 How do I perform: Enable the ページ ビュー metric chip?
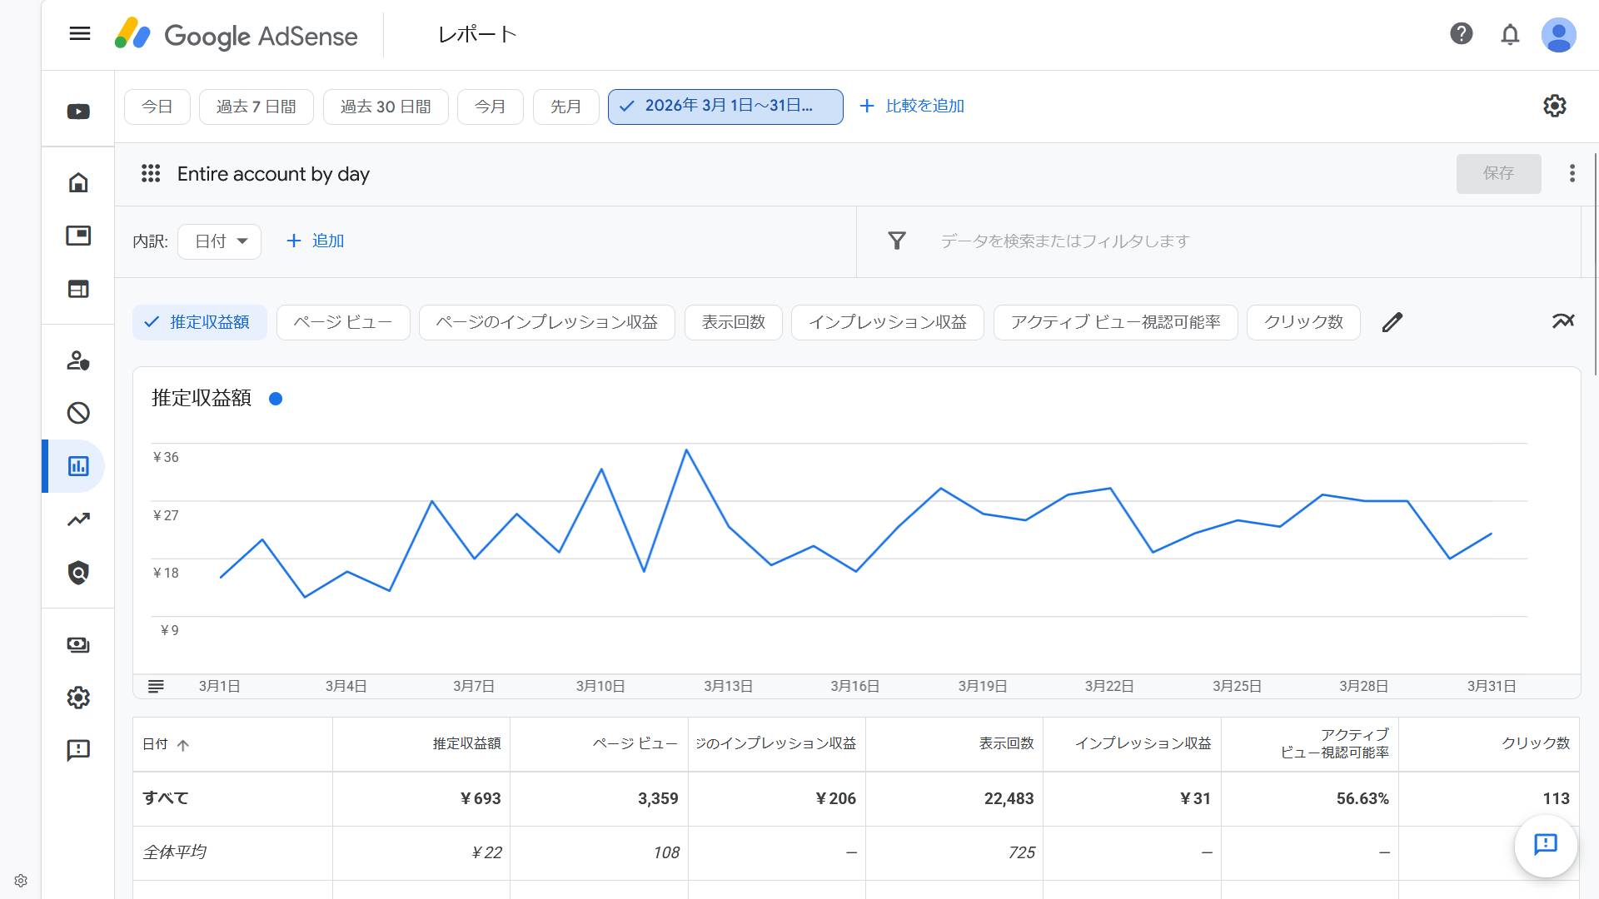tap(342, 322)
